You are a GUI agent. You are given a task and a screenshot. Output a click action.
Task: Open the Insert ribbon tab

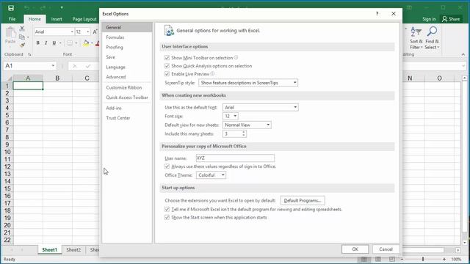pyautogui.click(x=57, y=19)
